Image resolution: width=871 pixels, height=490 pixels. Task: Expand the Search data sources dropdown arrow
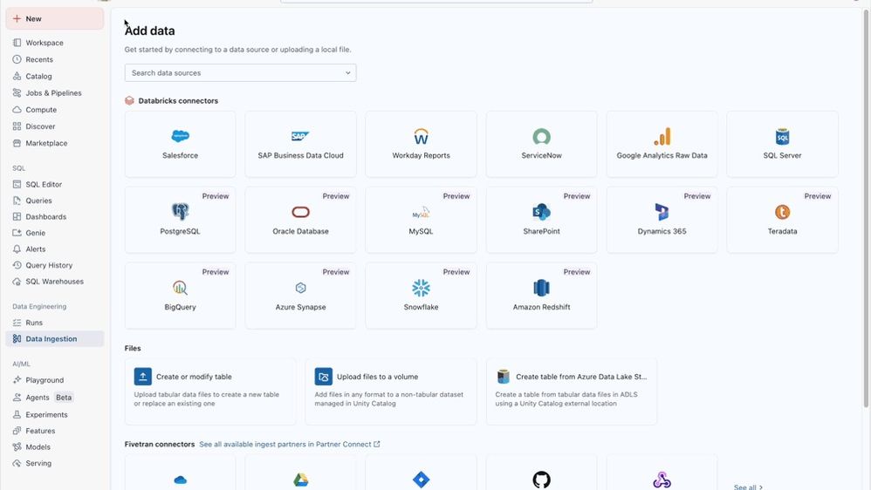347,72
